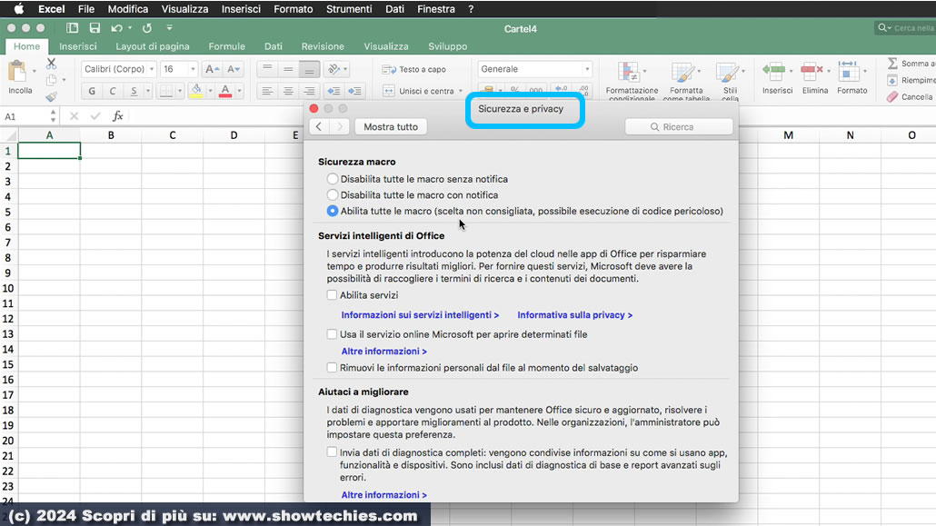Click the Formattazione condizionale icon
Viewport: 936px width, 526px height.
(629, 73)
